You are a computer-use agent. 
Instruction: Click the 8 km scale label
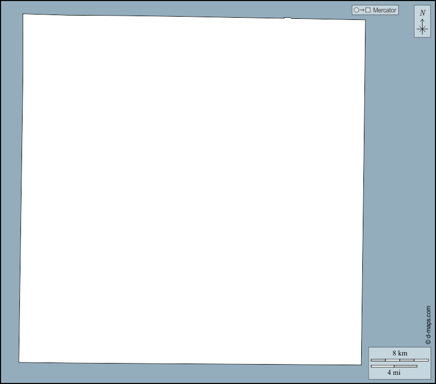pos(399,353)
